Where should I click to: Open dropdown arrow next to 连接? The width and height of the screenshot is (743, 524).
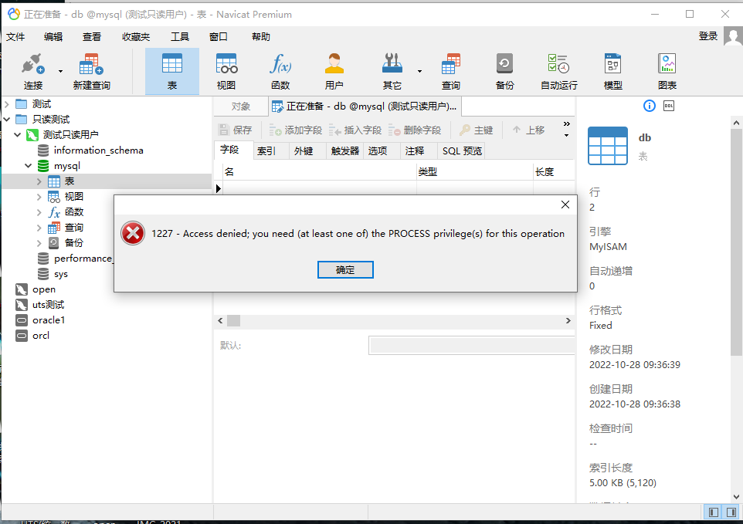click(x=60, y=71)
